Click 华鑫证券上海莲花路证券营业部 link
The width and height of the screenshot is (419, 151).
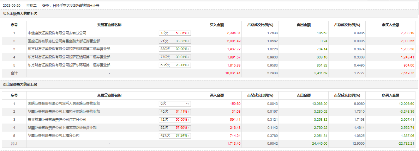click(x=62, y=127)
